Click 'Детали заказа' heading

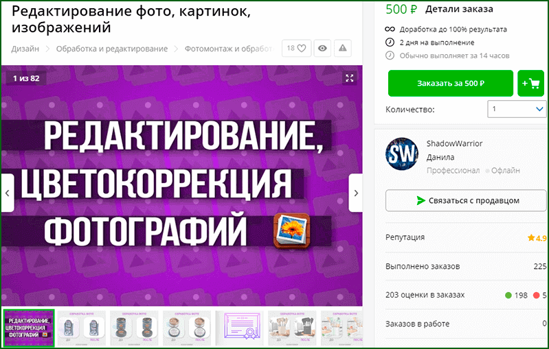point(459,9)
